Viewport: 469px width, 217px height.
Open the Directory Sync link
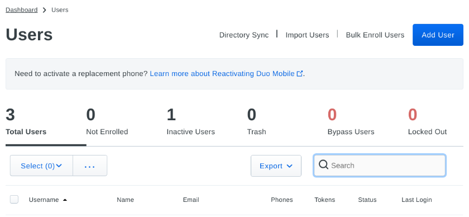(x=244, y=35)
